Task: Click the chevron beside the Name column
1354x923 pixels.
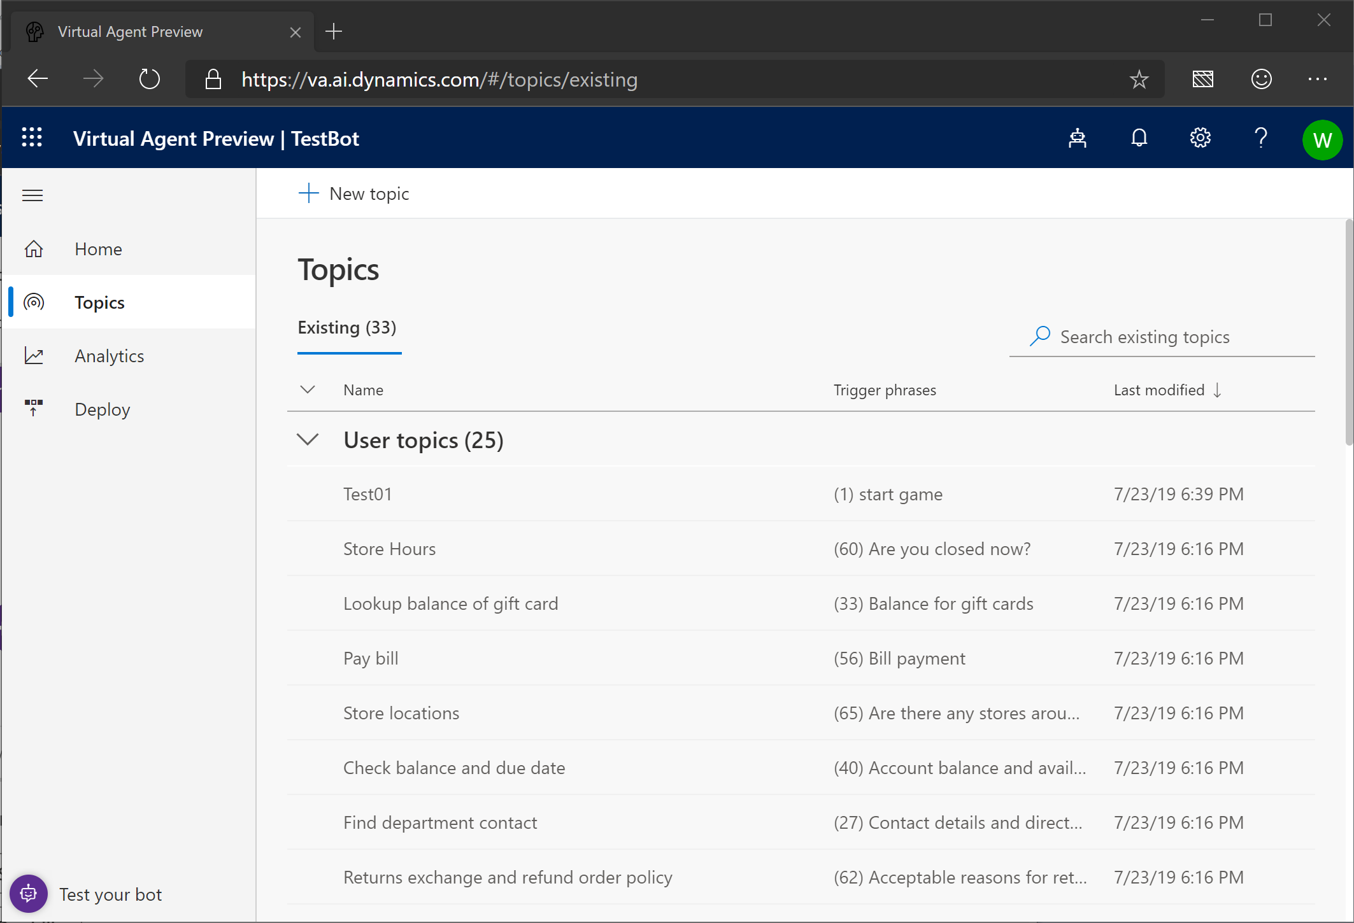Action: click(x=308, y=390)
